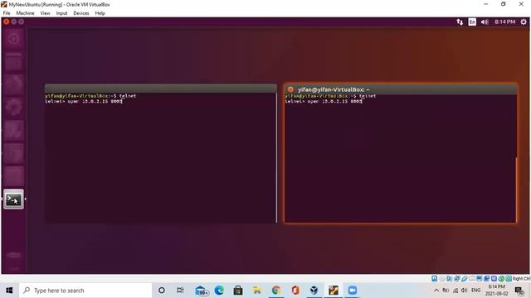Open Zoom from the taskbar
The height and width of the screenshot is (298, 531).
(352, 291)
